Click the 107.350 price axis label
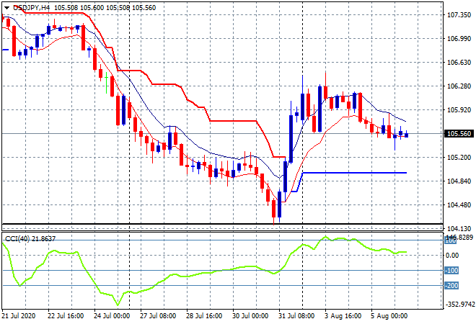The height and width of the screenshot is (324, 476). point(459,14)
